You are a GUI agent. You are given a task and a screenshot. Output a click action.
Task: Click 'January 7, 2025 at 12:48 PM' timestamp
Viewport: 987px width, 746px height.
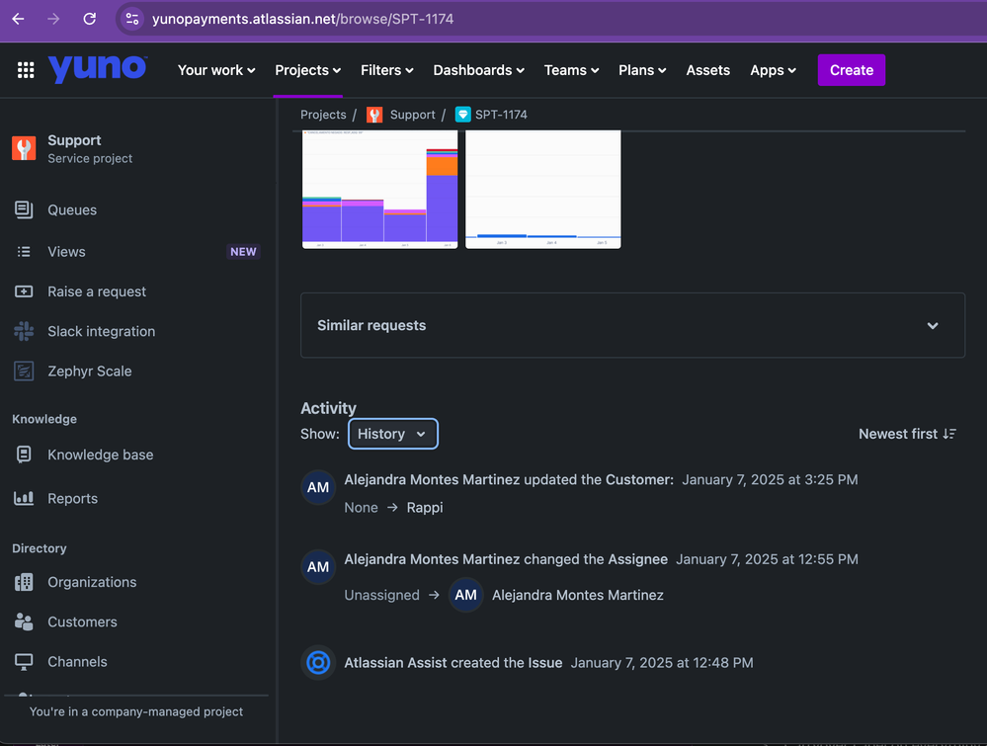662,662
